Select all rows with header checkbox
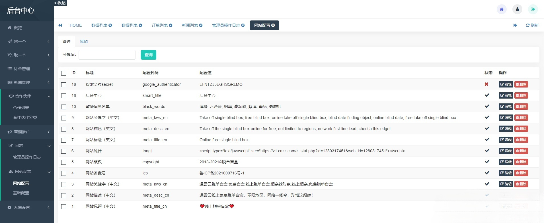Image resolution: width=544 pixels, height=223 pixels. [64, 73]
